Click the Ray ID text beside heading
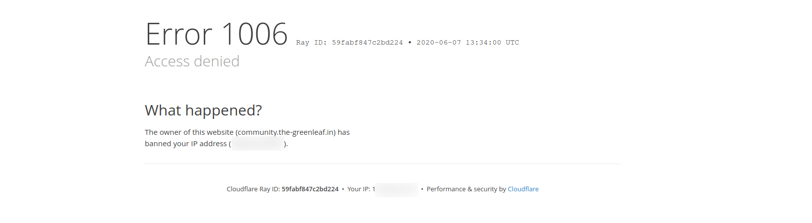 349,43
